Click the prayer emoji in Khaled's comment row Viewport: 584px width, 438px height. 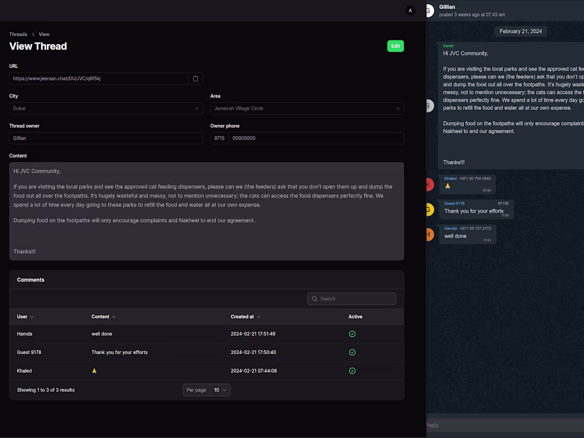click(94, 371)
